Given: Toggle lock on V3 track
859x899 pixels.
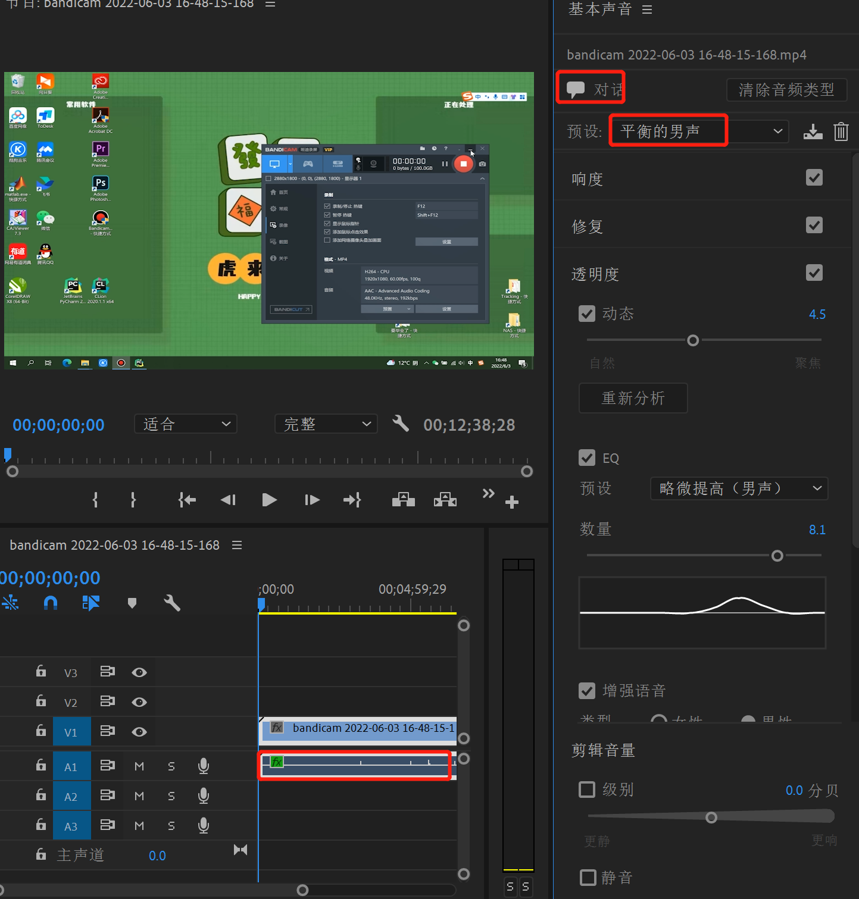Looking at the screenshot, I should click(x=41, y=672).
